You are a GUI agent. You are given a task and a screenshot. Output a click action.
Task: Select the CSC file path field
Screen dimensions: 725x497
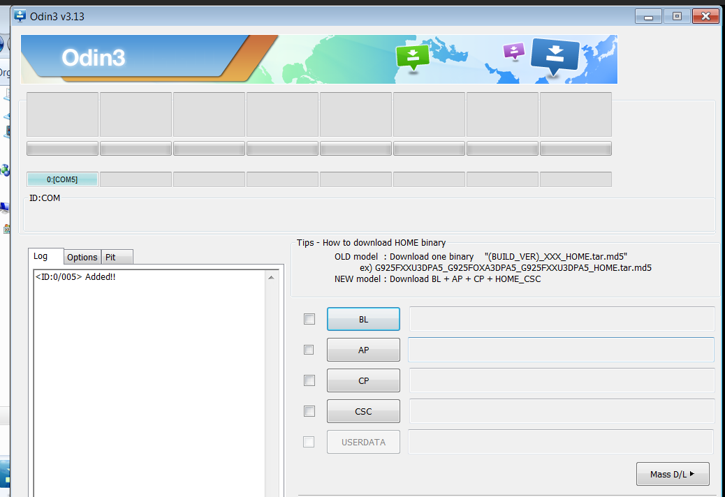[562, 411]
